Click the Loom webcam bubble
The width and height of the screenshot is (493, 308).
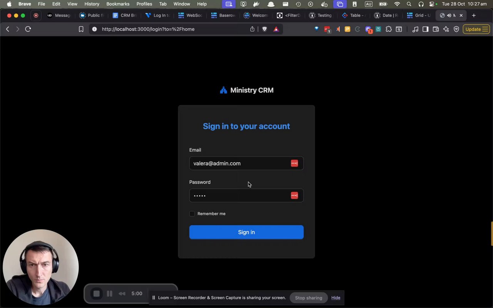point(40,267)
